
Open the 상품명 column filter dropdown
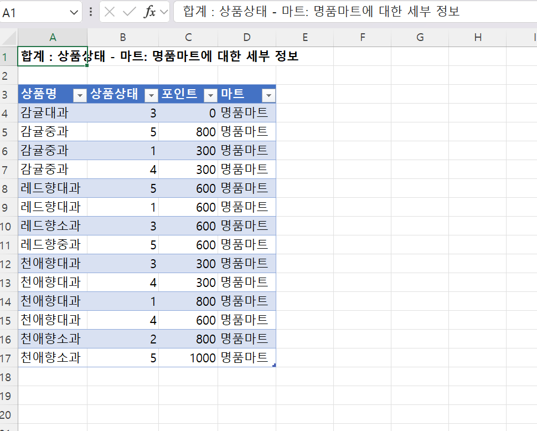[80, 96]
